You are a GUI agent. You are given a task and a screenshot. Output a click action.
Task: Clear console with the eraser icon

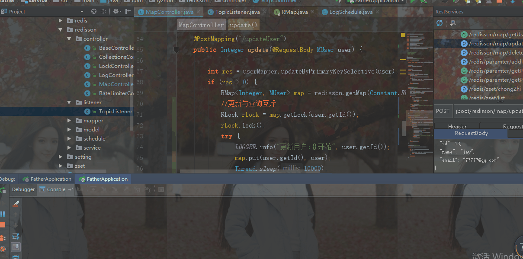[x=16, y=204]
